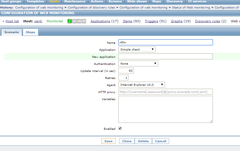Click the Variables textarea resize handle
Viewport: 240px width, 151px height.
[x=211, y=121]
